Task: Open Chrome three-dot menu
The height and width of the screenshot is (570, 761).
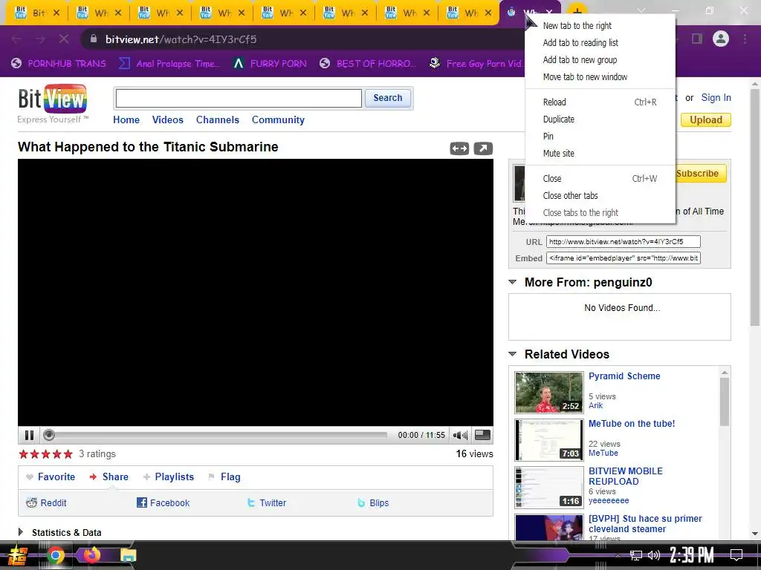Action: click(745, 39)
